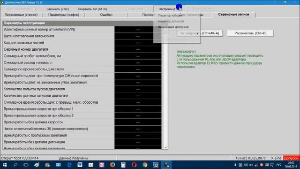Toggle Индикация допусков checked menu item
This screenshot has height=169, width=300.
[x=173, y=27]
